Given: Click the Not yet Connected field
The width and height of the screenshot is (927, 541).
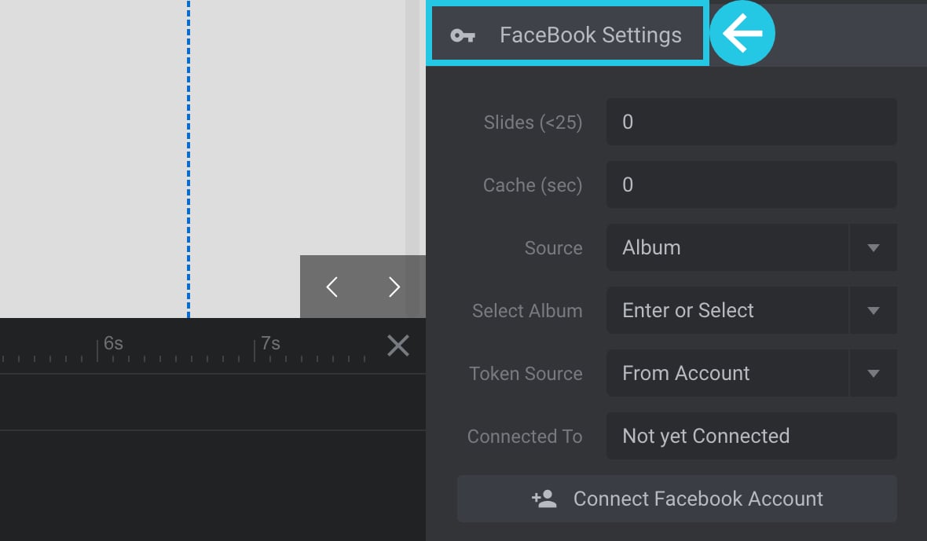Looking at the screenshot, I should tap(751, 436).
